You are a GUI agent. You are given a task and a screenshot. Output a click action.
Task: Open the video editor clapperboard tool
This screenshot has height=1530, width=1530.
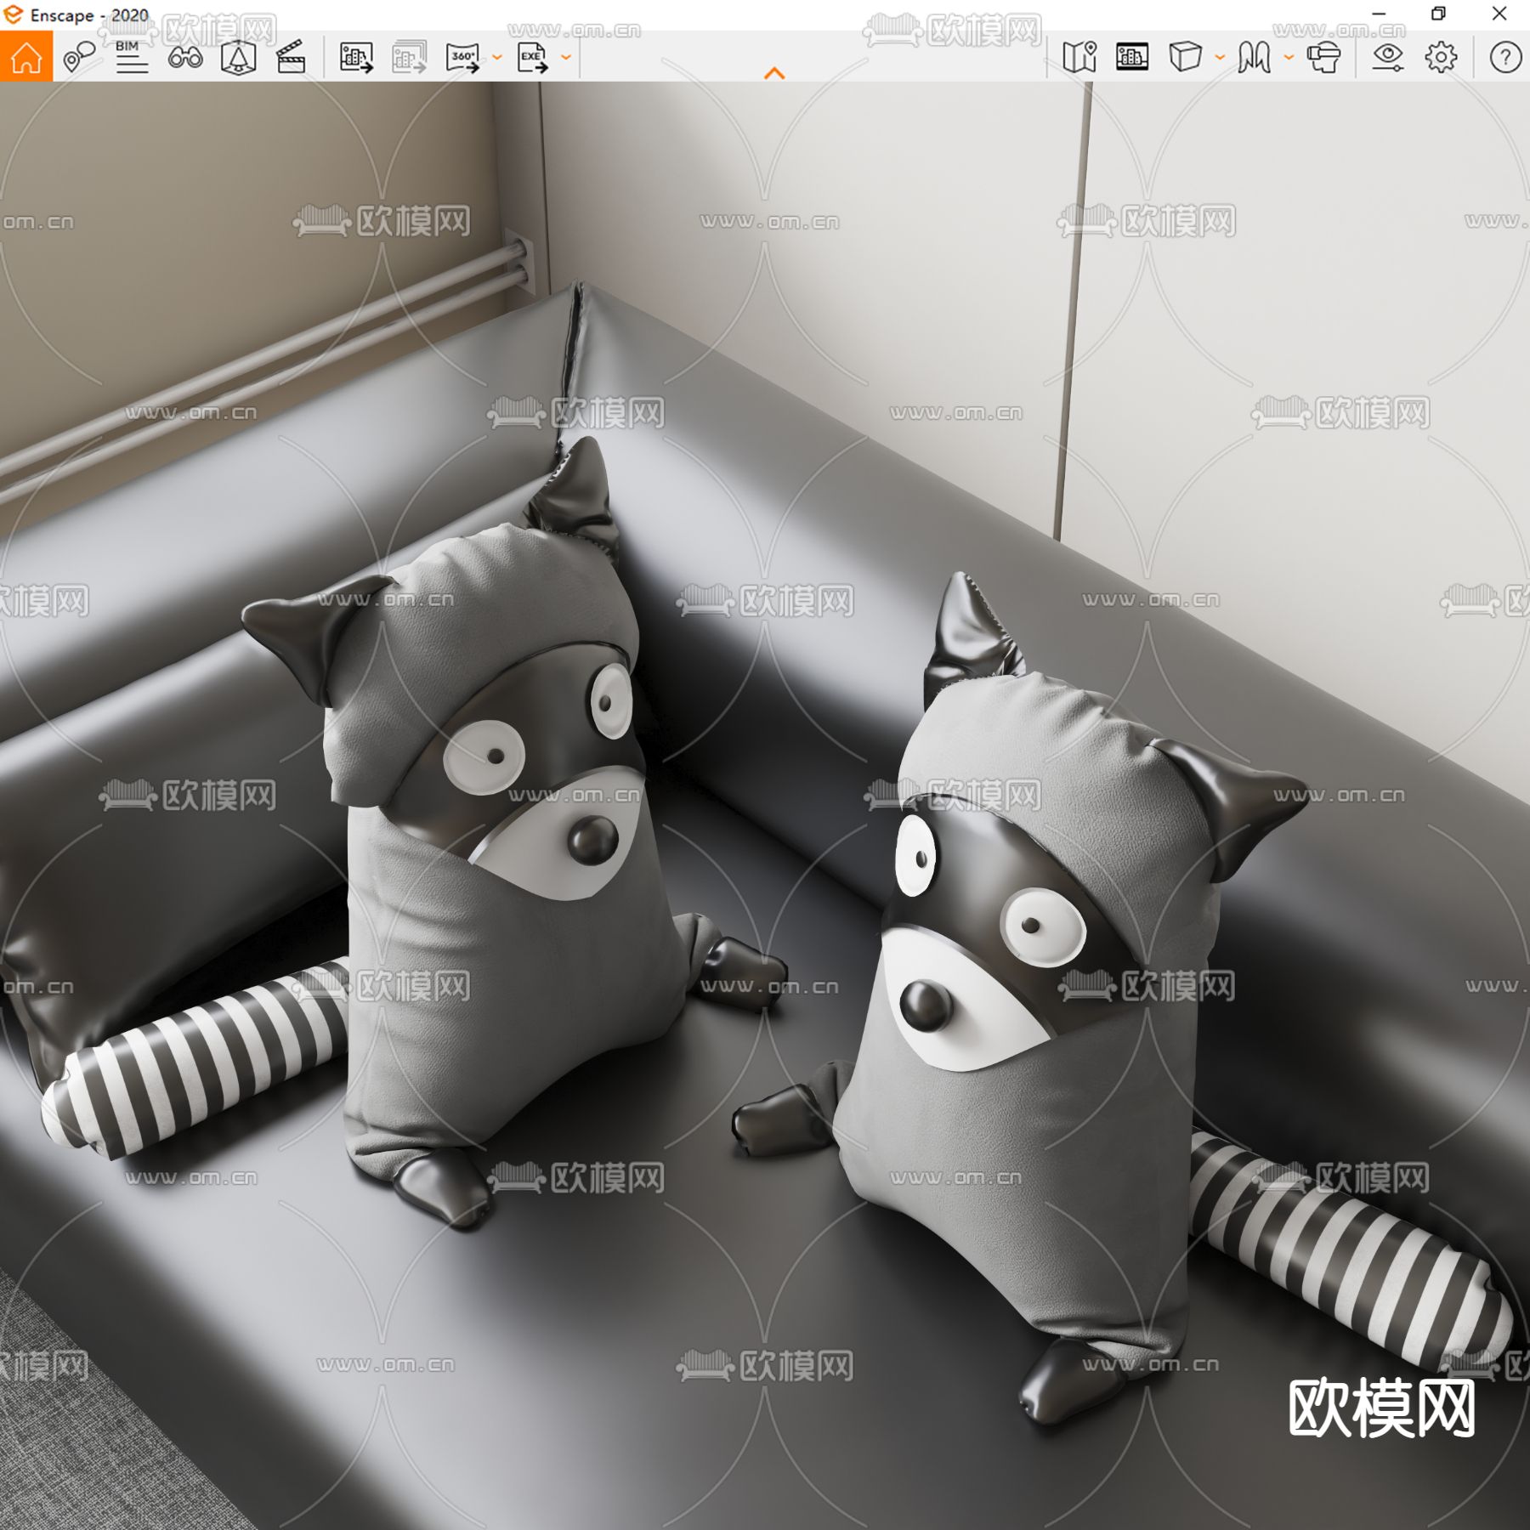pos(292,58)
